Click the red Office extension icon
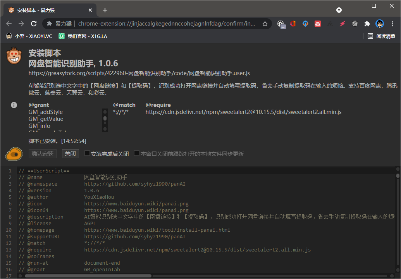The height and width of the screenshot is (279, 401). (x=293, y=24)
